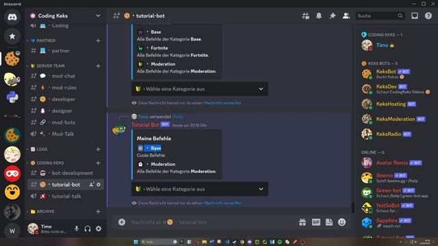Image resolution: width=438 pixels, height=246 pixels.
Task: Show pinned messages
Action: click(x=332, y=16)
